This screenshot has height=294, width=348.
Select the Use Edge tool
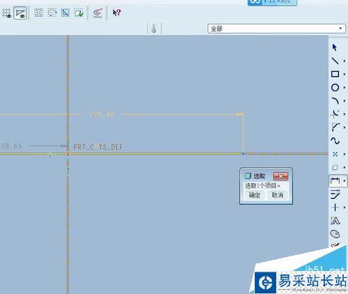pyautogui.click(x=335, y=167)
